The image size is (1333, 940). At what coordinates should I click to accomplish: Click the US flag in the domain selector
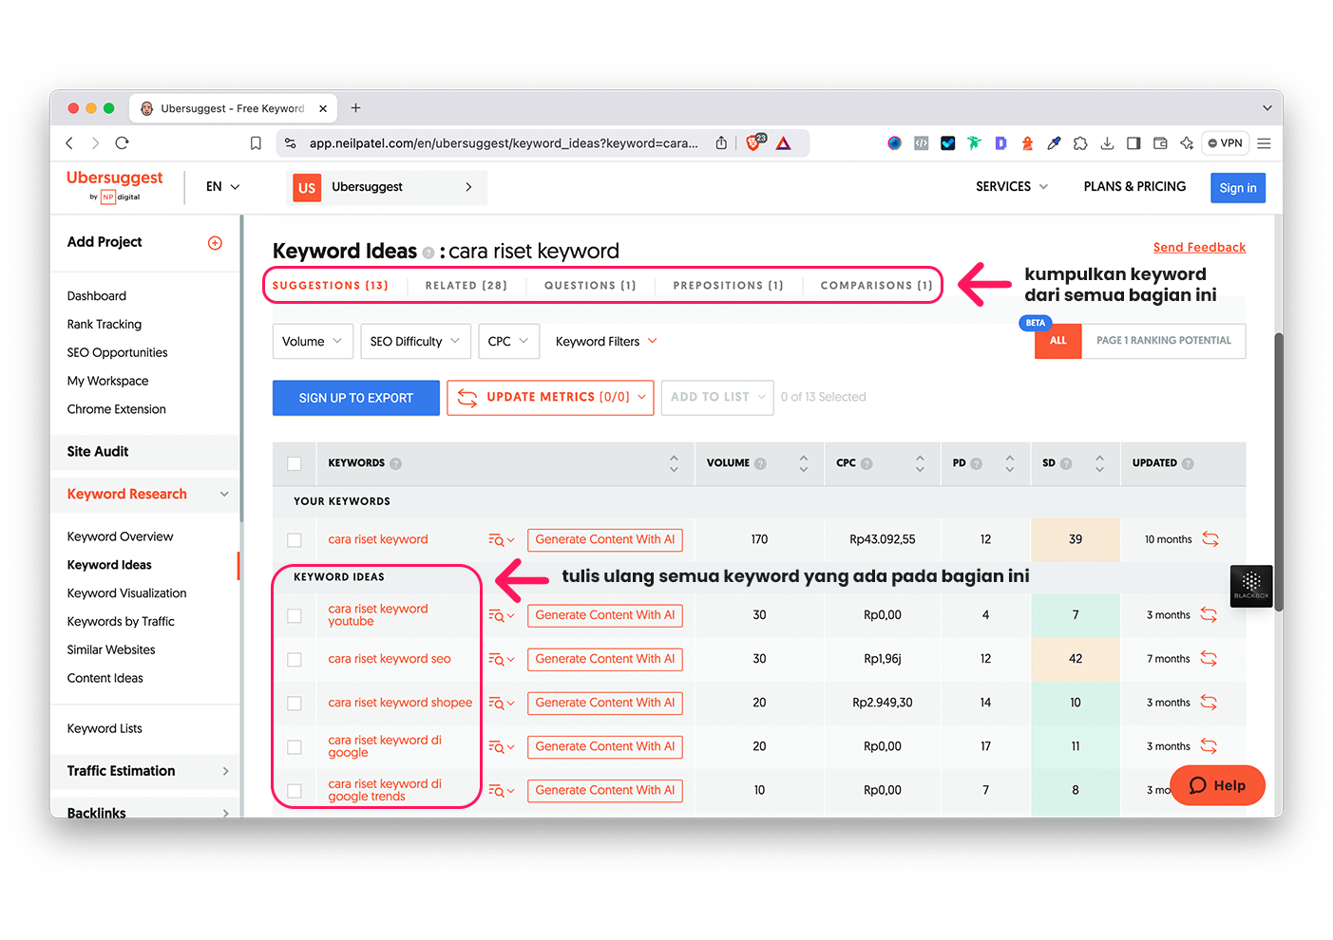tap(306, 187)
